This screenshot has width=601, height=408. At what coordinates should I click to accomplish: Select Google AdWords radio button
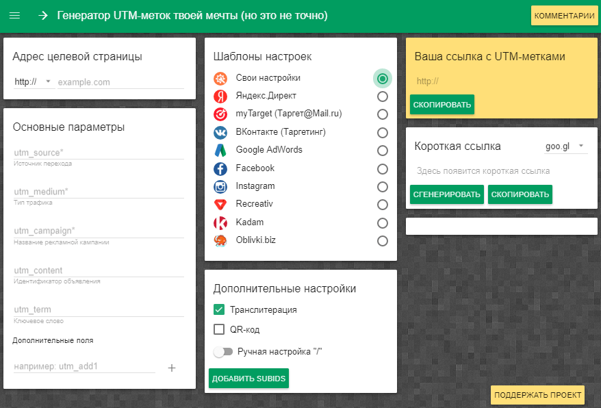click(382, 151)
